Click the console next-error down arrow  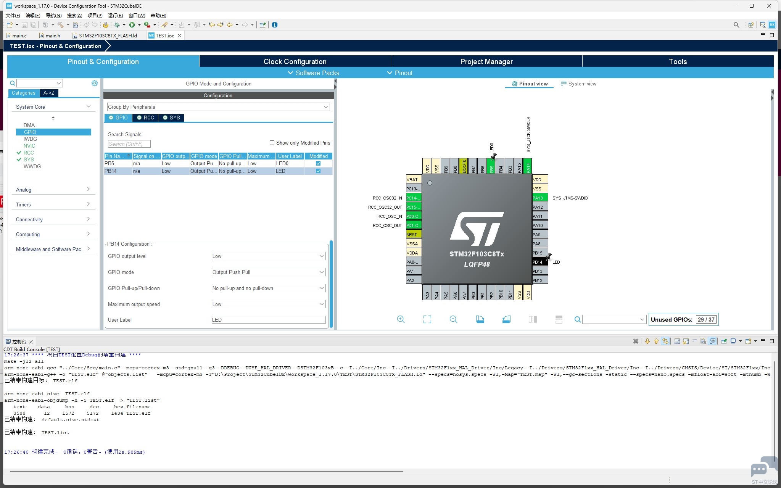click(647, 341)
